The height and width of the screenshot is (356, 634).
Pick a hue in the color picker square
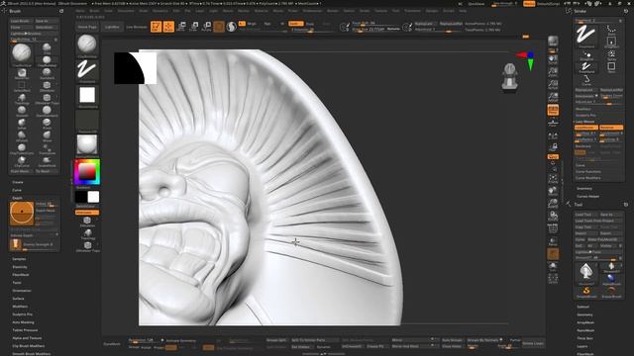coord(87,172)
